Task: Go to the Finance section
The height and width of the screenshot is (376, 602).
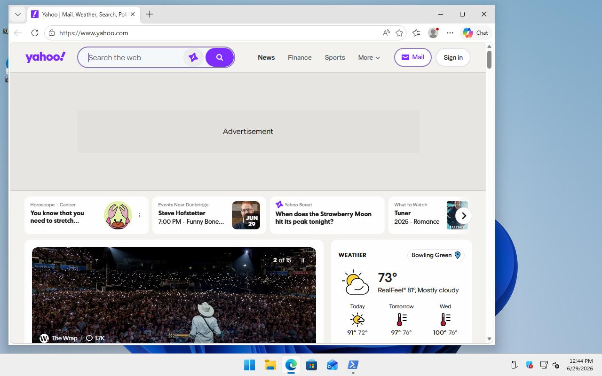Action: click(300, 57)
